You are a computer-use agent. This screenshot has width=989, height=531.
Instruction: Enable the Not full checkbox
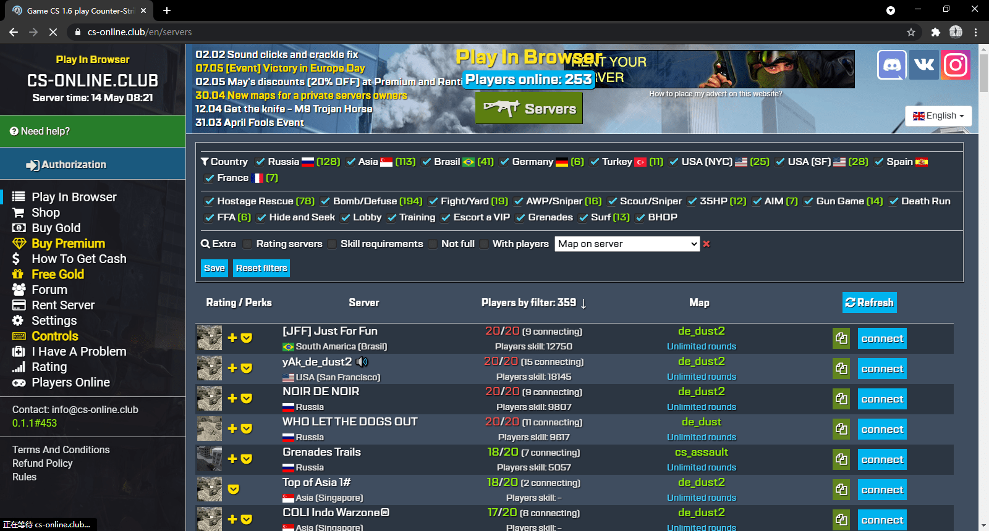point(433,244)
